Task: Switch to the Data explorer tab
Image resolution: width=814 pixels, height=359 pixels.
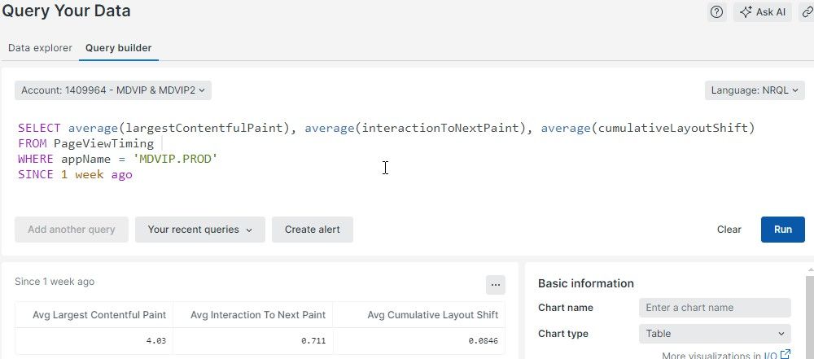Action: (x=40, y=48)
